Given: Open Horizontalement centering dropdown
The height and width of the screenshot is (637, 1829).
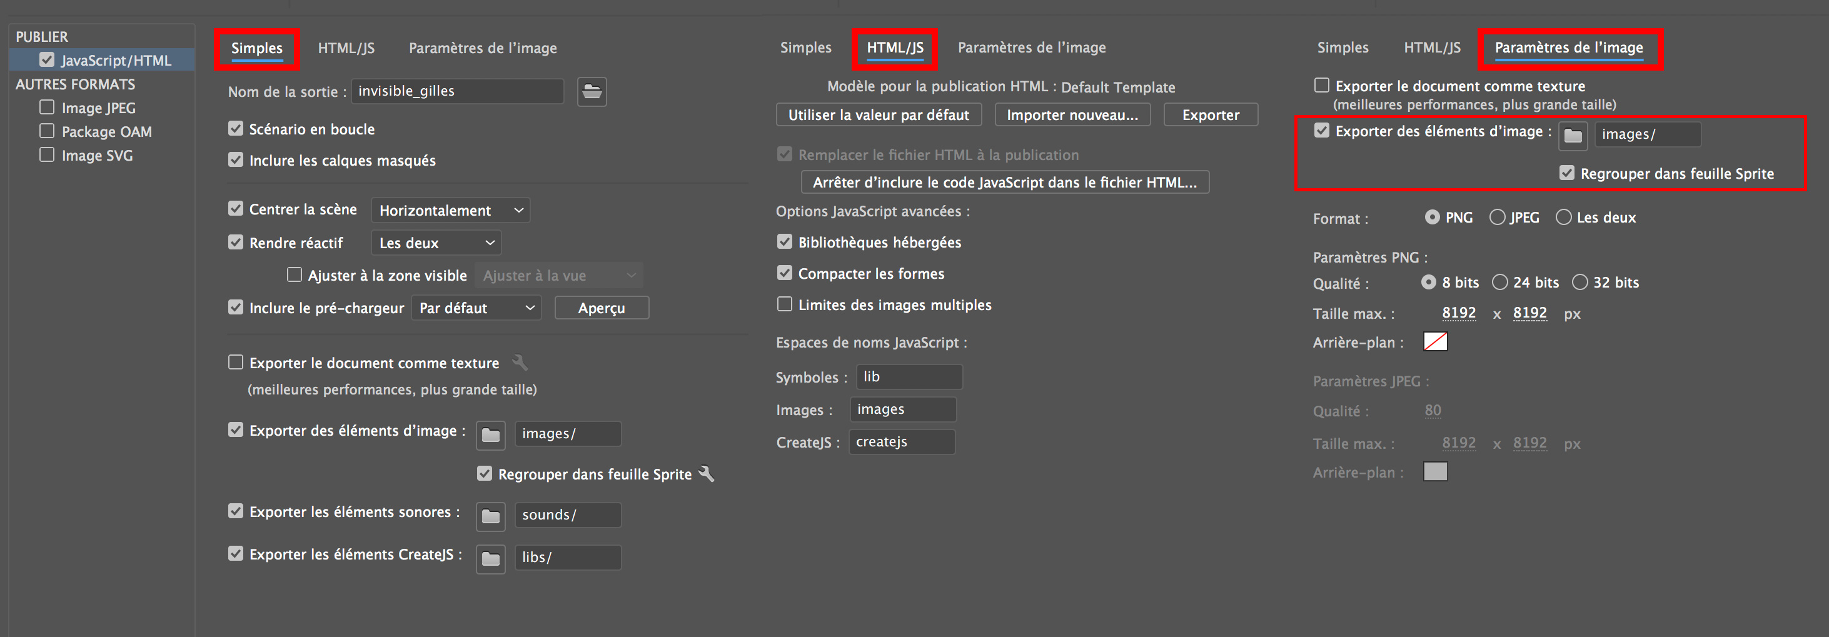Looking at the screenshot, I should pyautogui.click(x=450, y=210).
